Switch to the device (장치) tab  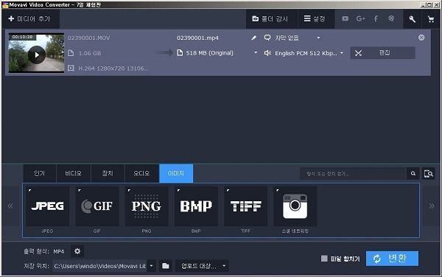click(x=108, y=173)
